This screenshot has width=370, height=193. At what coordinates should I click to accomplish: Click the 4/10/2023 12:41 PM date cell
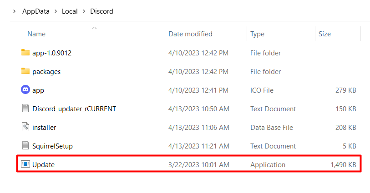[x=198, y=90]
